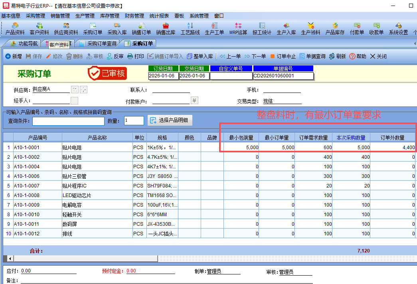Open the 经手人 picker button
This screenshot has height=284, width=417.
(74, 101)
